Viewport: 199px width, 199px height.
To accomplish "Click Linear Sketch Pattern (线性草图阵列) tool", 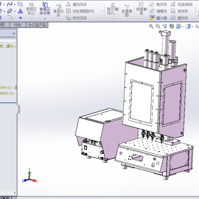I will (x=80, y=11).
